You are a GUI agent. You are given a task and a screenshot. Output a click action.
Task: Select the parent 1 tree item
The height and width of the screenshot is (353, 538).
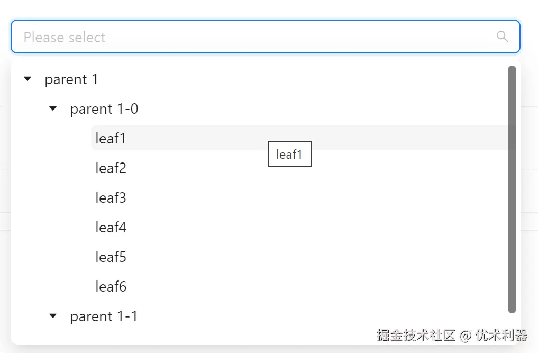(71, 79)
